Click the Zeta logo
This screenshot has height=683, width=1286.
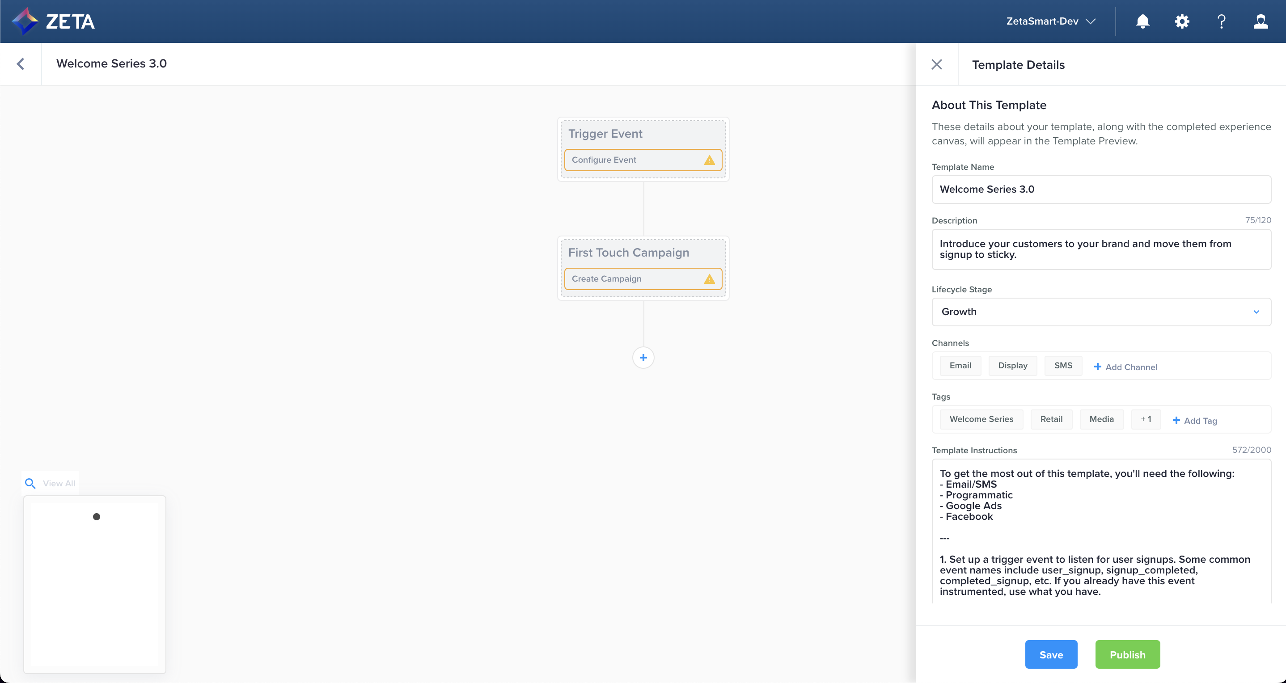click(x=53, y=21)
